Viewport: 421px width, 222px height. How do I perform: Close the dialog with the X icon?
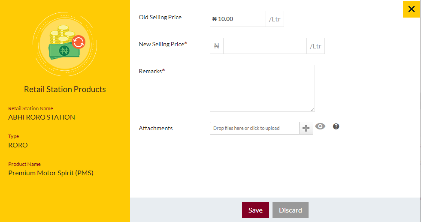click(x=411, y=9)
